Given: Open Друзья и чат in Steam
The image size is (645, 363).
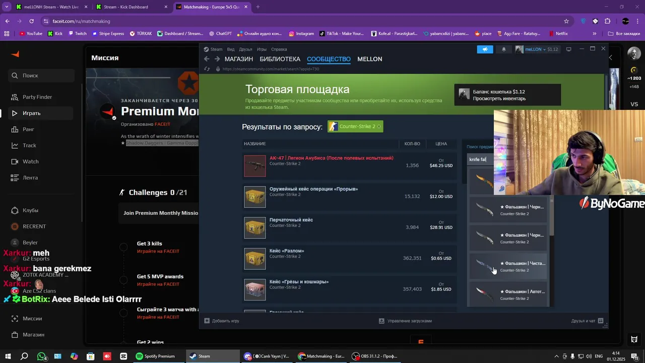Looking at the screenshot, I should (x=588, y=321).
